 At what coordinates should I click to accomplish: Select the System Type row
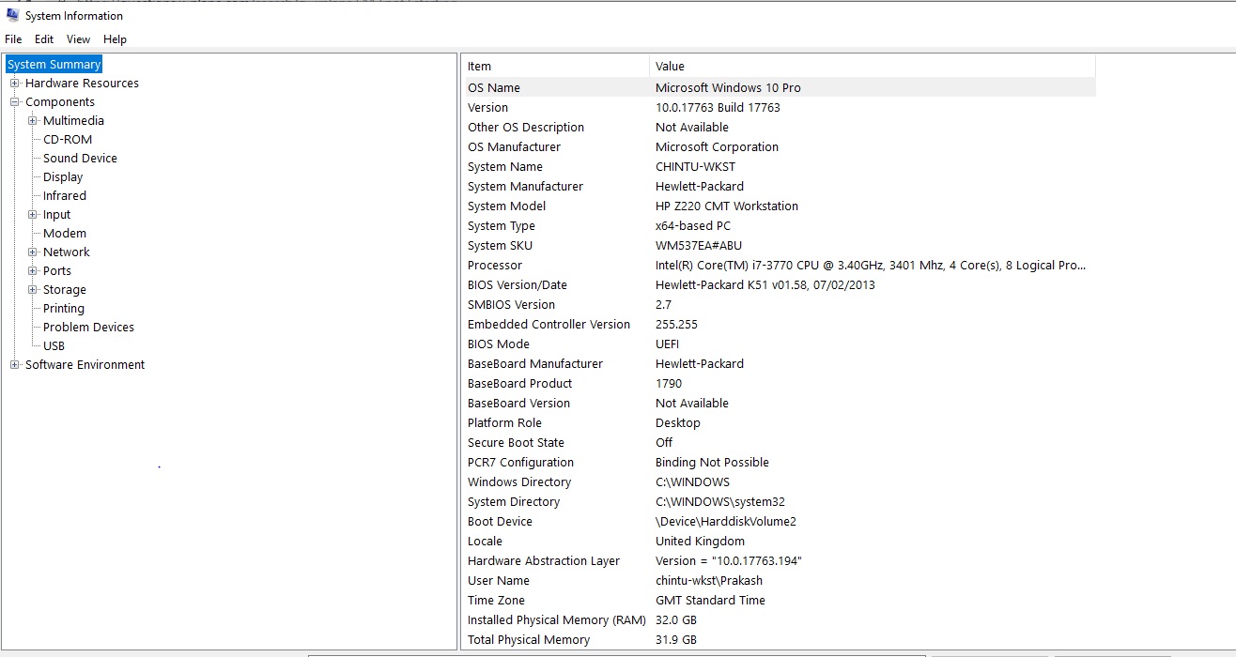pyautogui.click(x=779, y=225)
